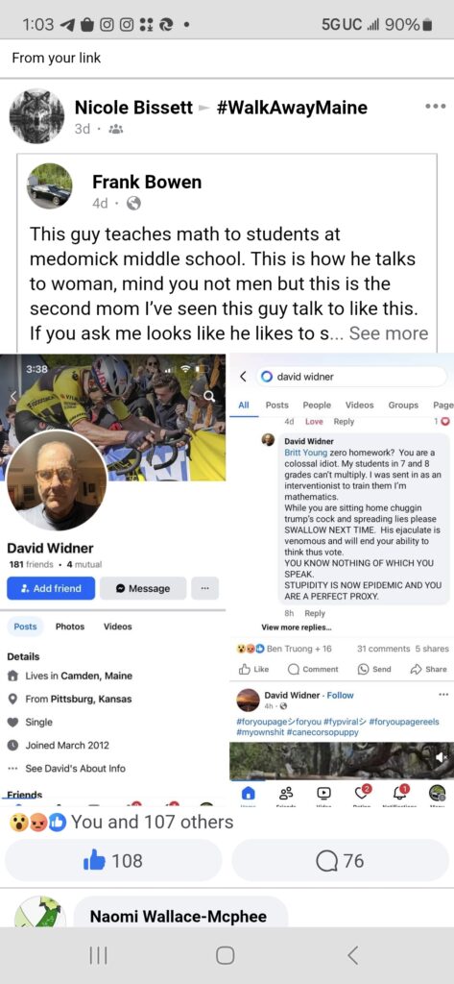This screenshot has width=454, height=984.
Task: Tap the thumbs-up Like button showing 108
Action: 113,860
